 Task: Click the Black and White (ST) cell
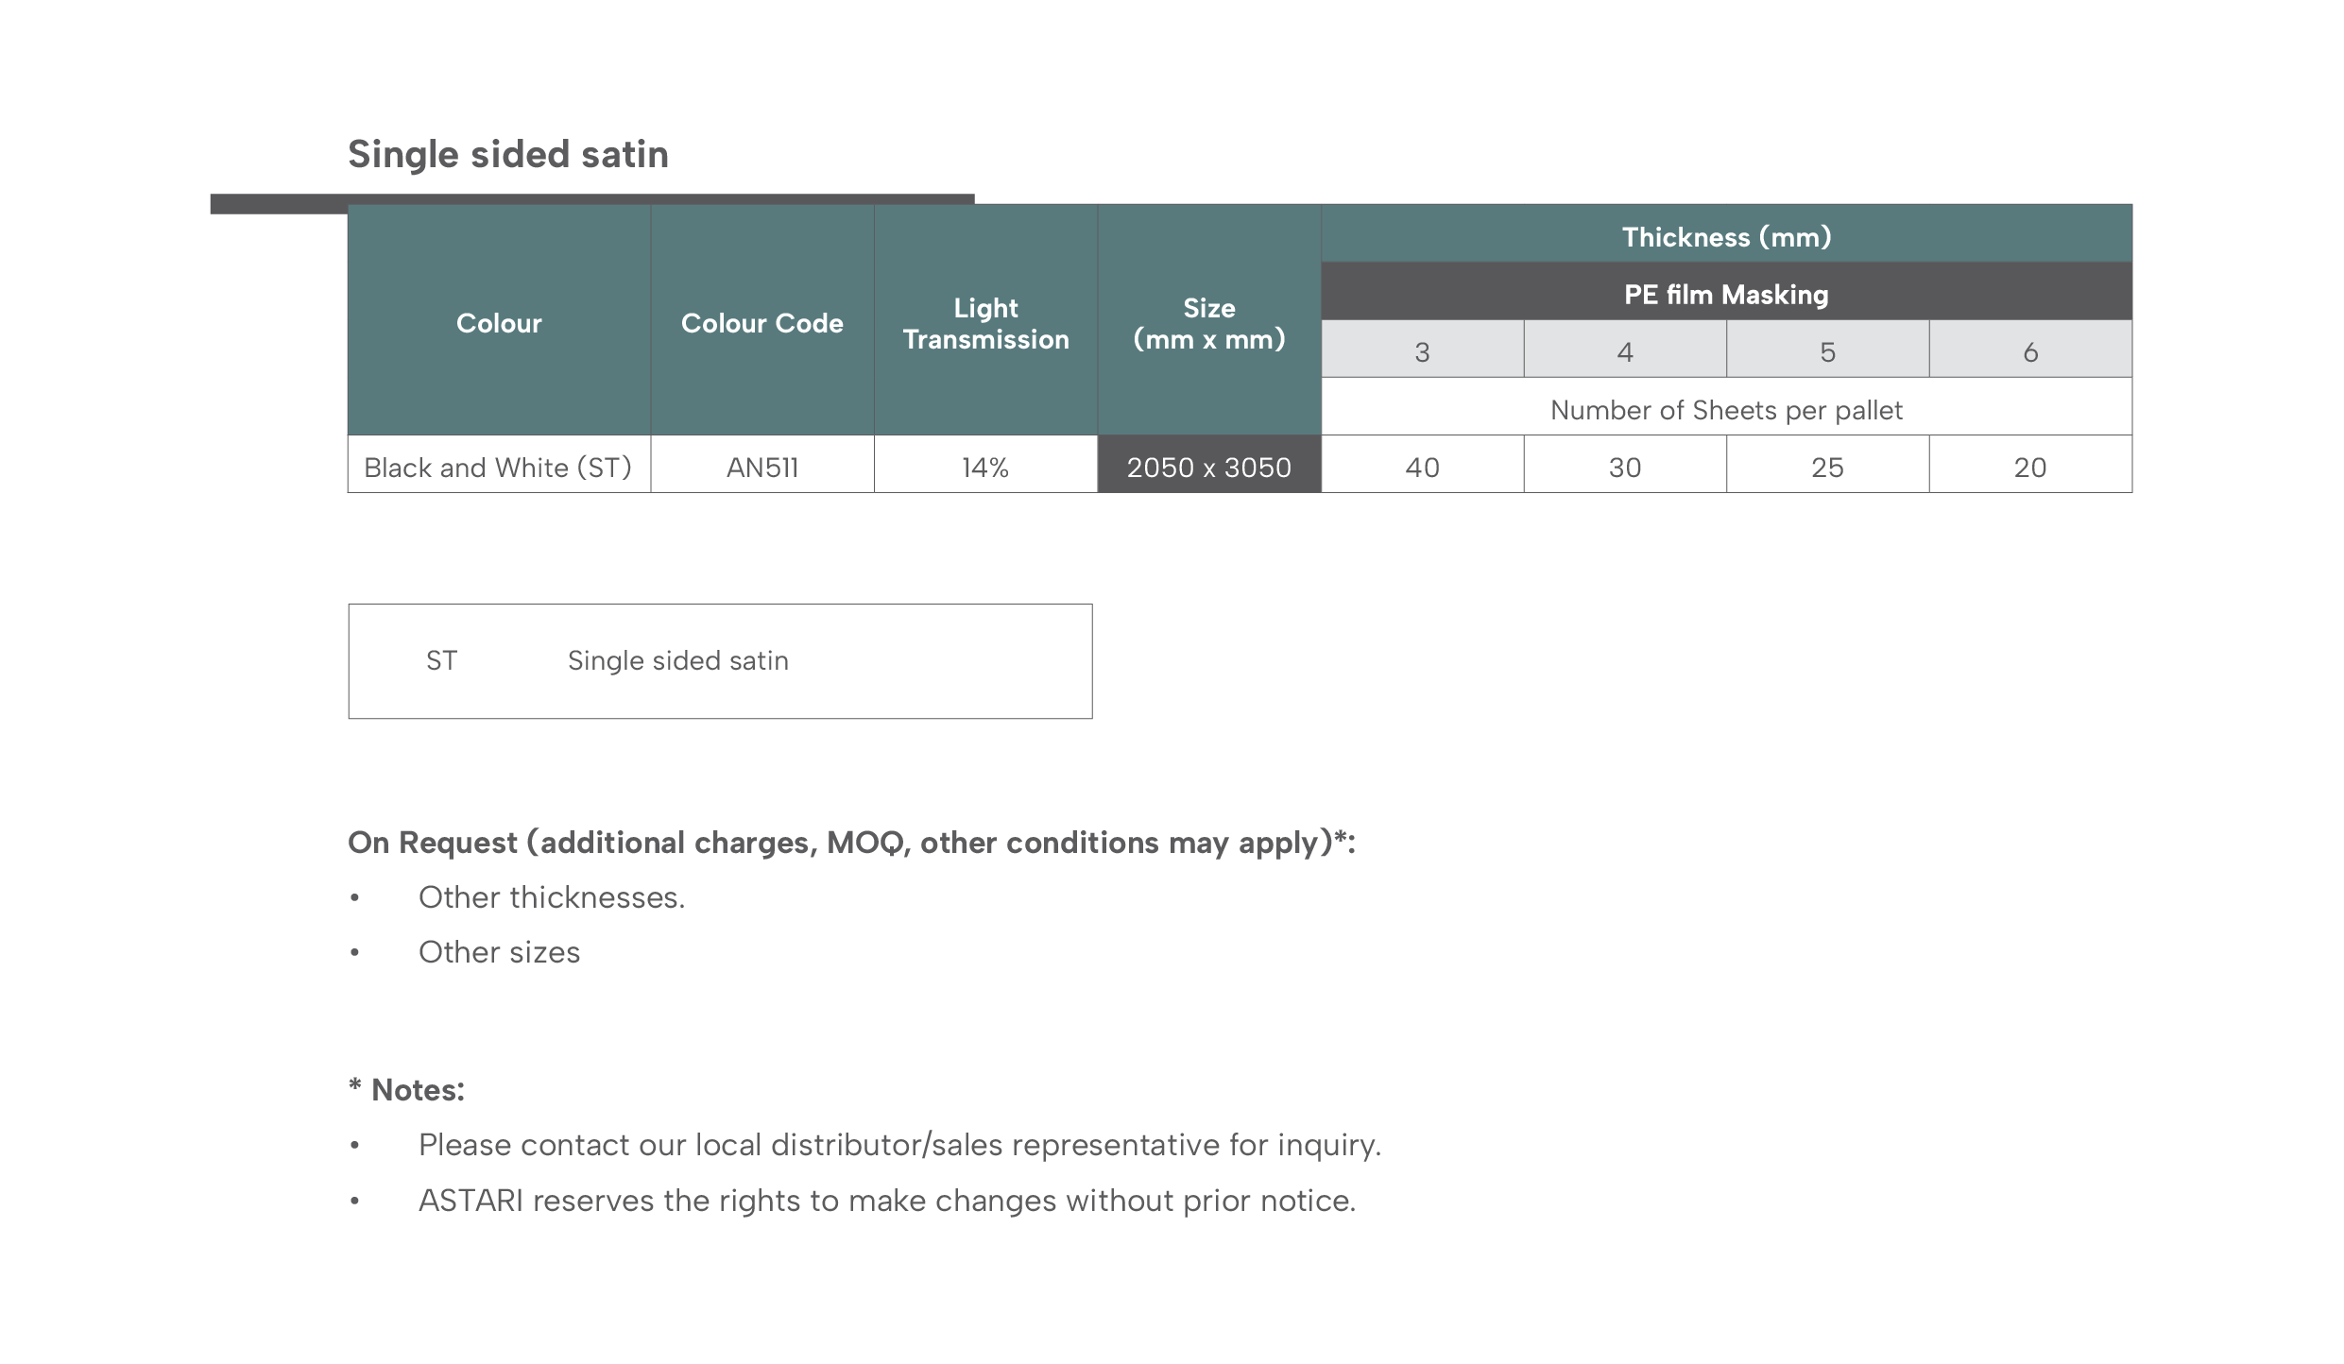point(499,465)
